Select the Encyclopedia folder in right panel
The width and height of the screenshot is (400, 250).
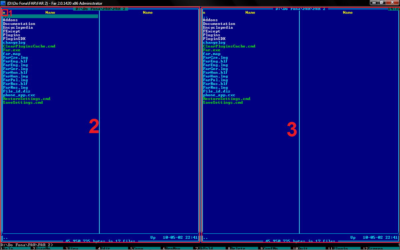pos(218,28)
